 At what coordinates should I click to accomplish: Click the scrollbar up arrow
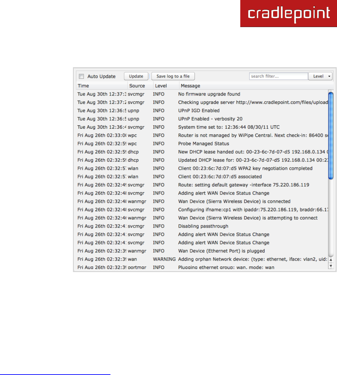[x=331, y=260]
